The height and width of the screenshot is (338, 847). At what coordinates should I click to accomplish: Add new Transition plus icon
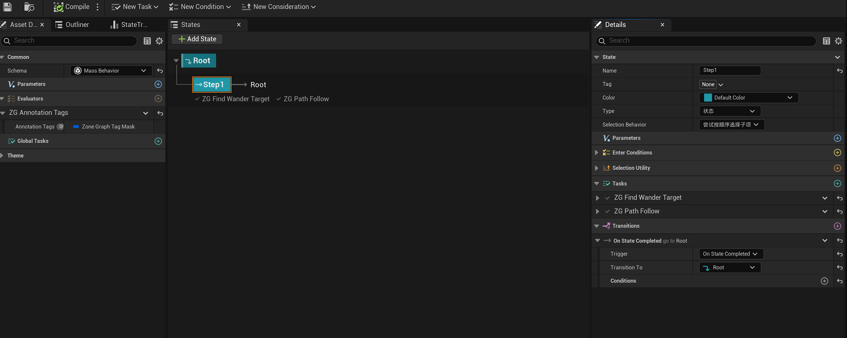(838, 226)
